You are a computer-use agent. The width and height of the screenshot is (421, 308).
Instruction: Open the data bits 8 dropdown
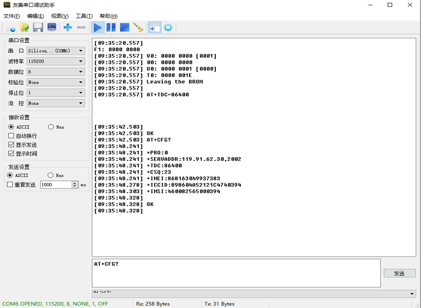coord(56,72)
